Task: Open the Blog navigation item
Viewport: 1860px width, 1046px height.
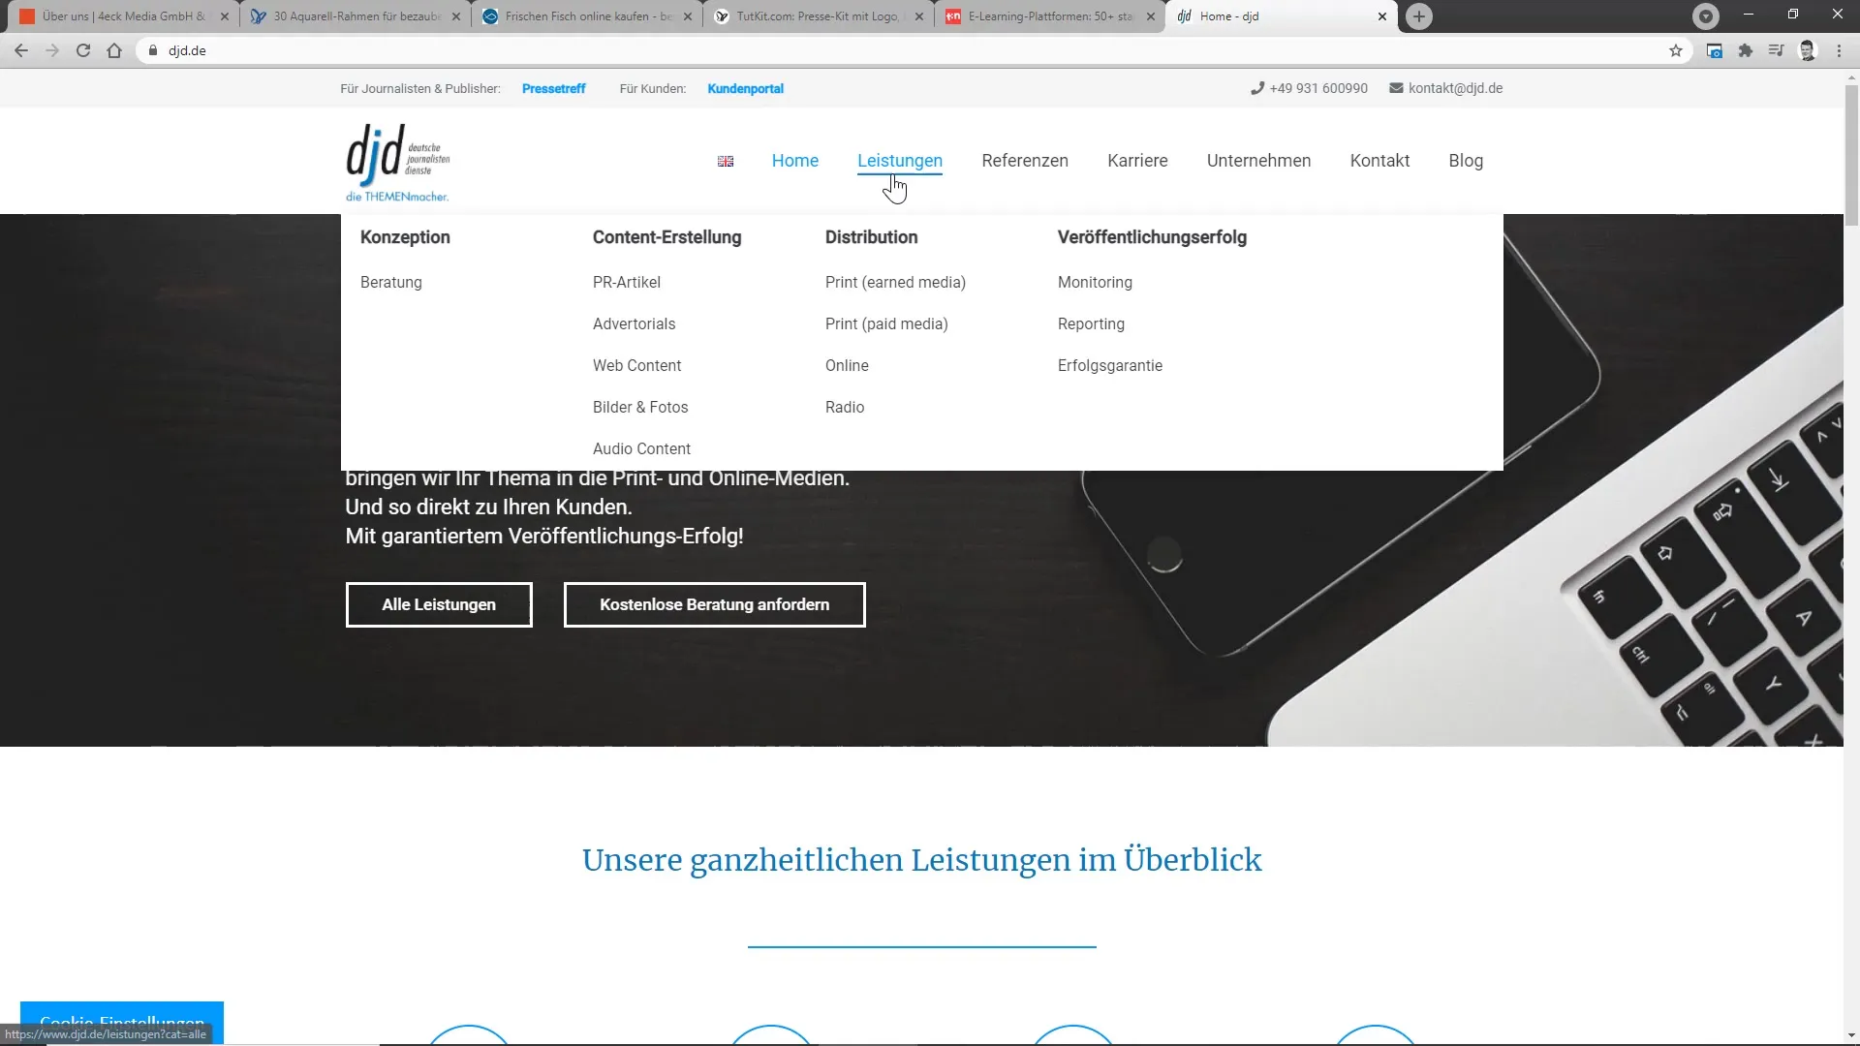Action: tap(1466, 161)
